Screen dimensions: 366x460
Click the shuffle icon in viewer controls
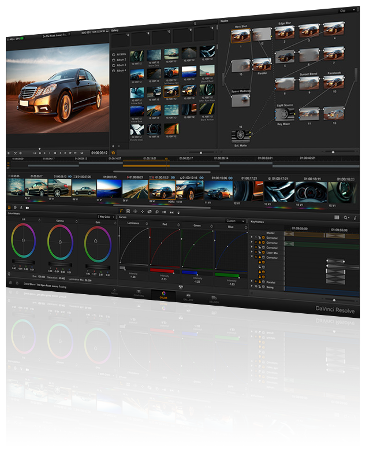15,153
